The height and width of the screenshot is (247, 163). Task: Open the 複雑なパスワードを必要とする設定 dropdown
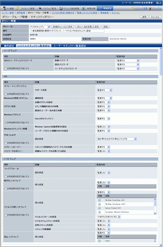(103, 151)
